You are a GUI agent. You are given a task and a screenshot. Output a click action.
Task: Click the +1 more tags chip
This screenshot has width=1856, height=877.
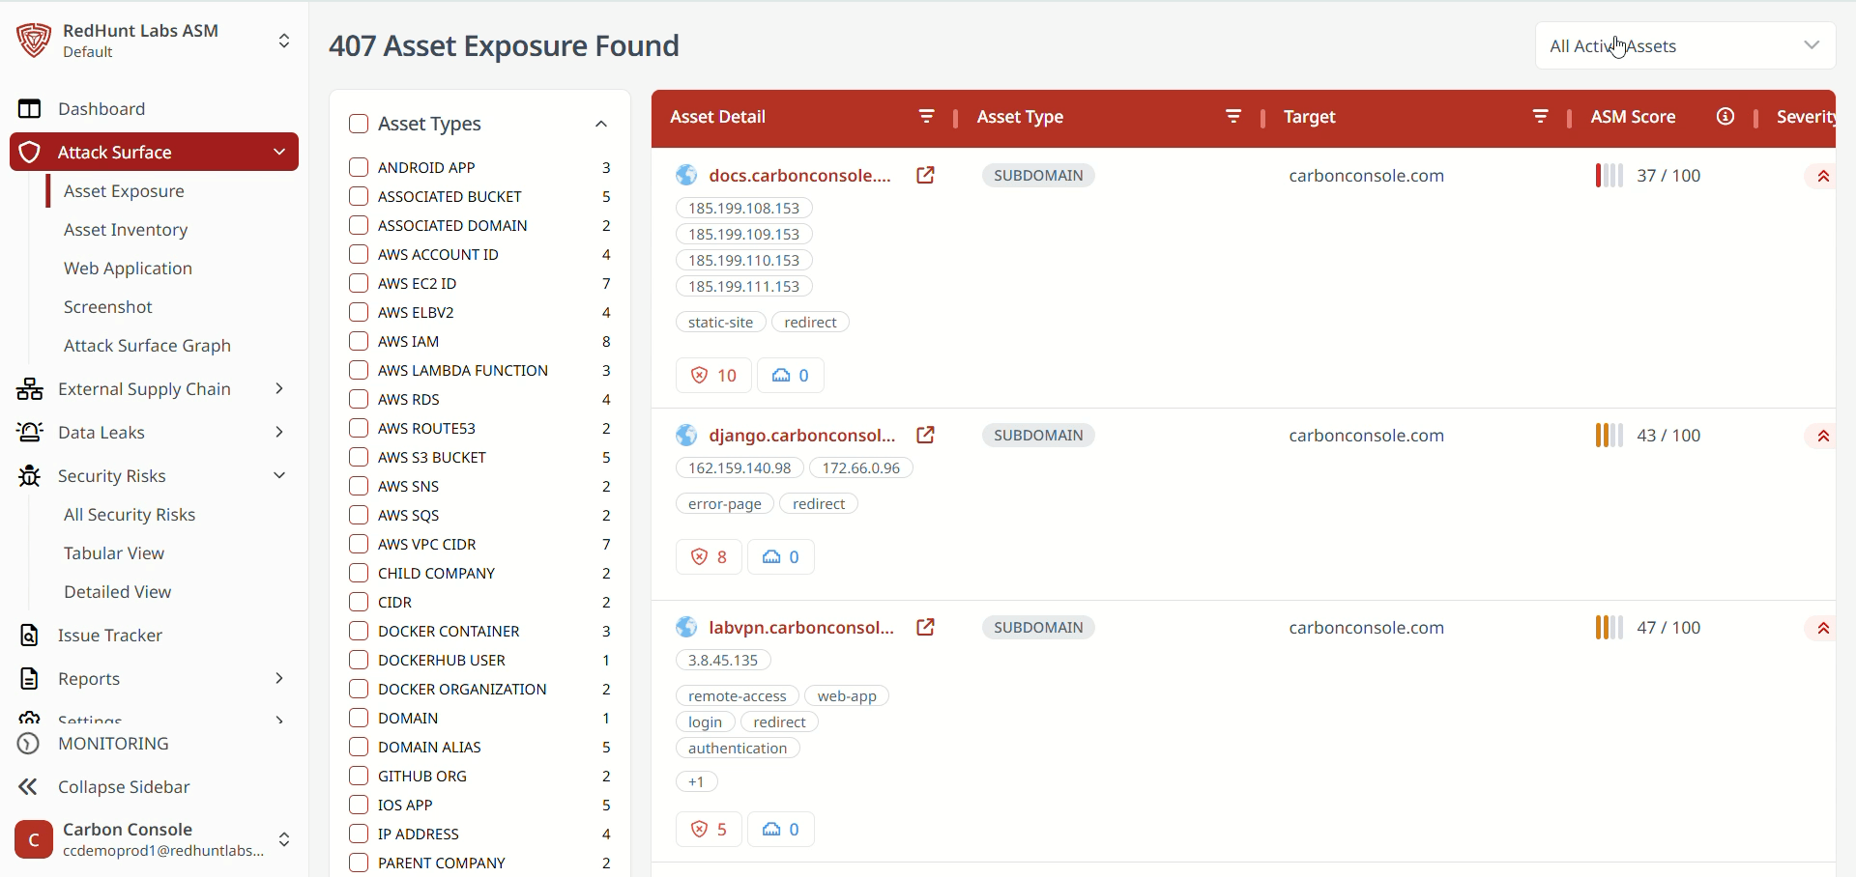tap(696, 781)
